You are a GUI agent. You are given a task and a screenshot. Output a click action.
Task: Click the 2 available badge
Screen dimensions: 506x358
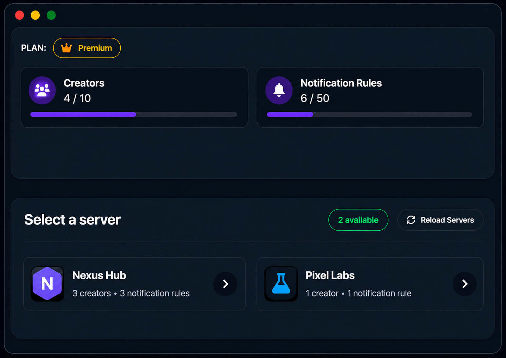click(x=358, y=220)
